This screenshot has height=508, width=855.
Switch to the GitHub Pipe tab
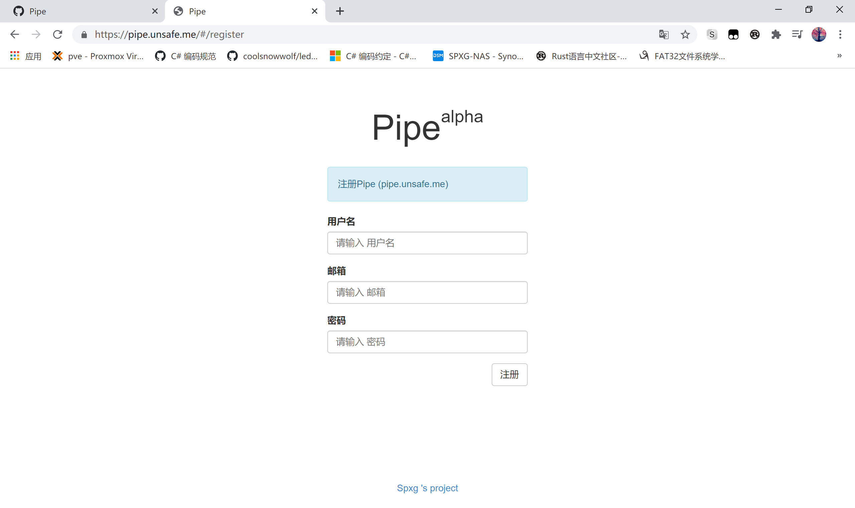coord(82,11)
